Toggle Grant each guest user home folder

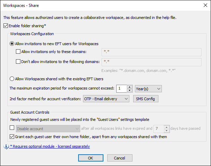12,137
